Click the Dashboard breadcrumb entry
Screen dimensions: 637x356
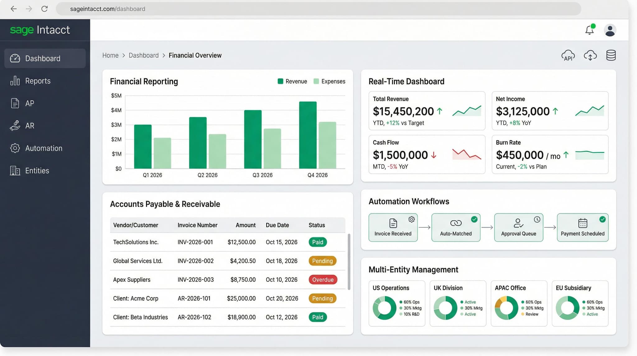[x=144, y=55]
